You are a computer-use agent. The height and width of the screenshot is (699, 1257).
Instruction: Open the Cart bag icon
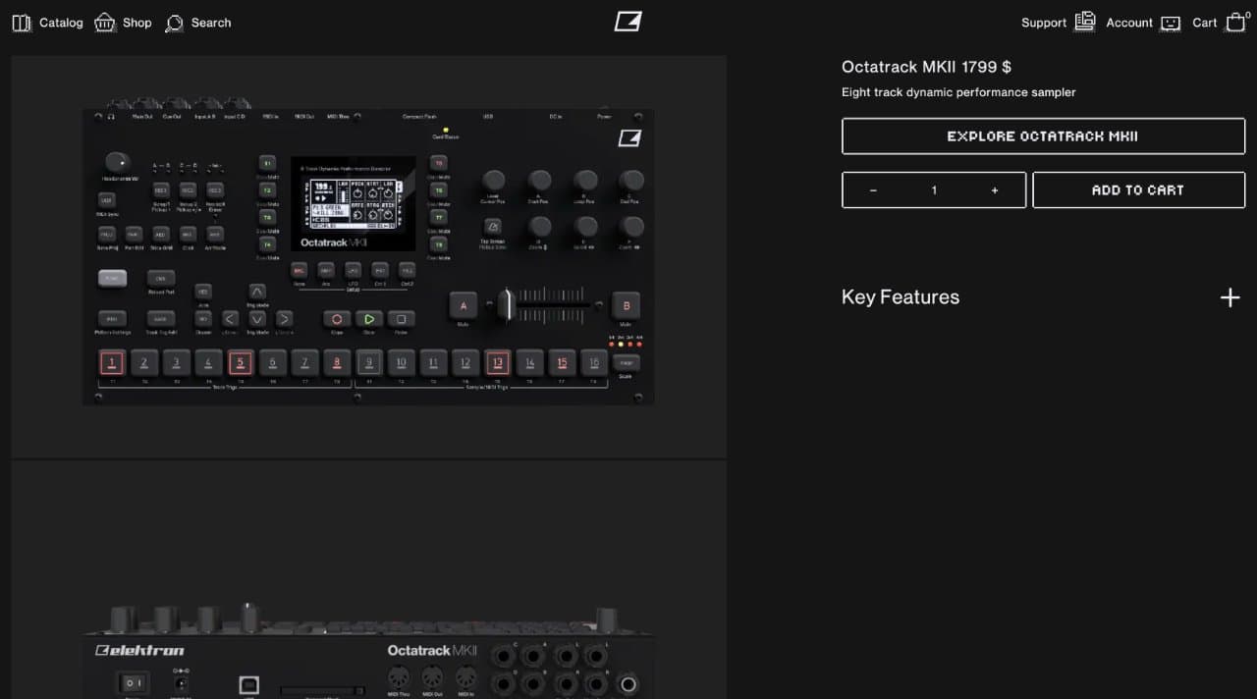tap(1236, 22)
